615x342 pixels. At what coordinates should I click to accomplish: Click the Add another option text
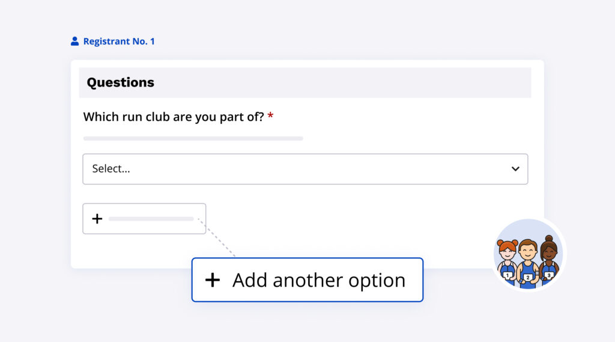point(319,280)
